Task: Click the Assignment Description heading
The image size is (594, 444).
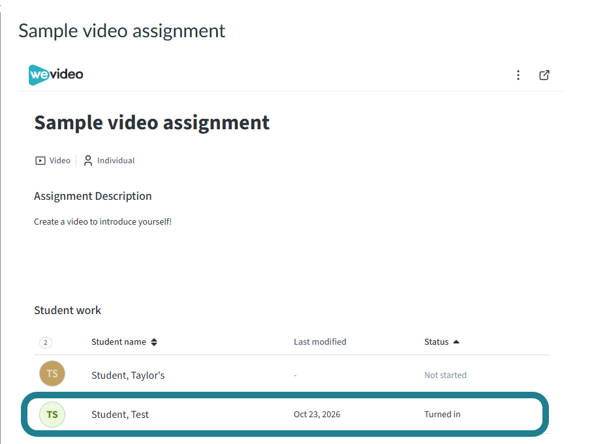Action: (93, 197)
